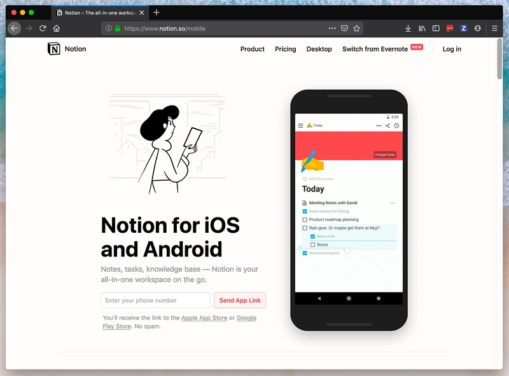Go back with the browser back arrow
Image resolution: width=509 pixels, height=376 pixels.
coord(14,29)
